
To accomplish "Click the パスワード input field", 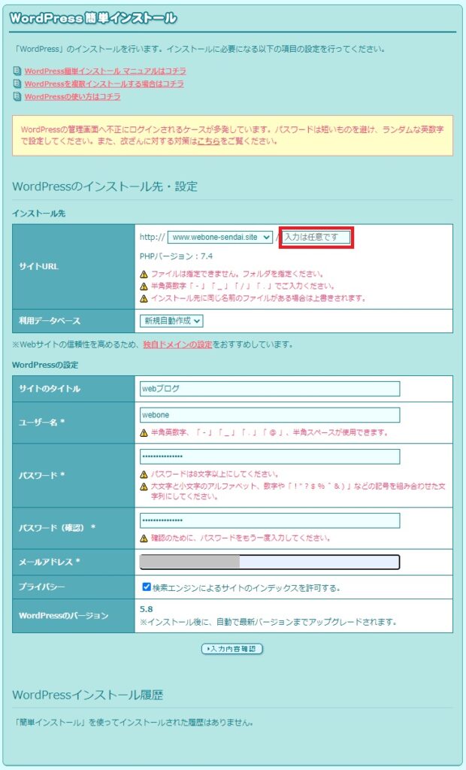I will (270, 456).
